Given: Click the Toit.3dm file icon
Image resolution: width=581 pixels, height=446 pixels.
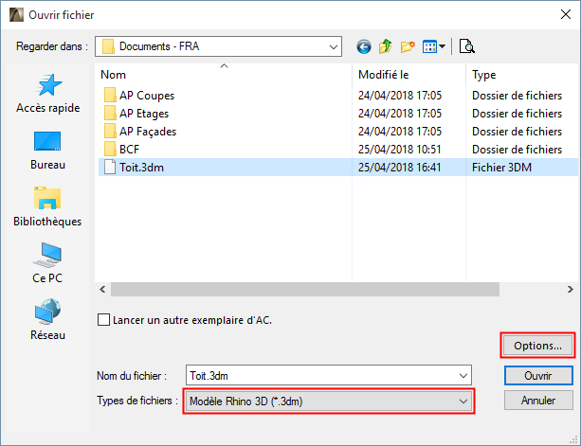Looking at the screenshot, I should point(110,167).
